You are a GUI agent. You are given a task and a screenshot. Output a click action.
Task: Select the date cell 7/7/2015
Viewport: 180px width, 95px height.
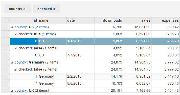click(x=81, y=55)
